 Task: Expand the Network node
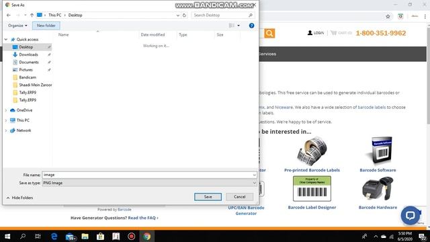pyautogui.click(x=6, y=130)
